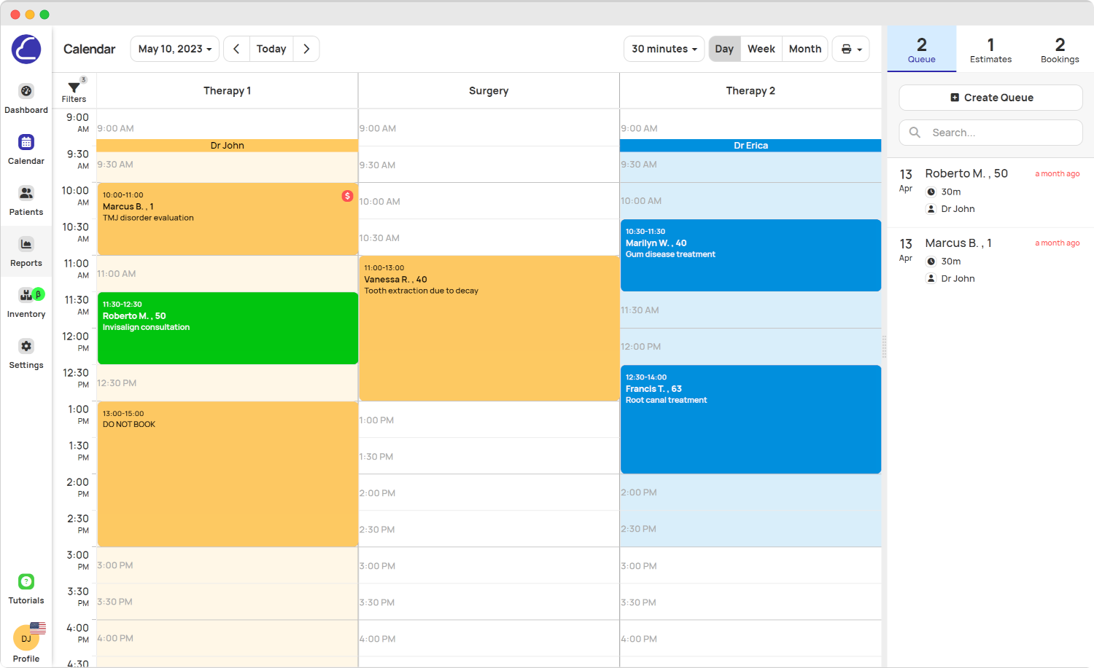Click the Dr John shift bar

228,146
